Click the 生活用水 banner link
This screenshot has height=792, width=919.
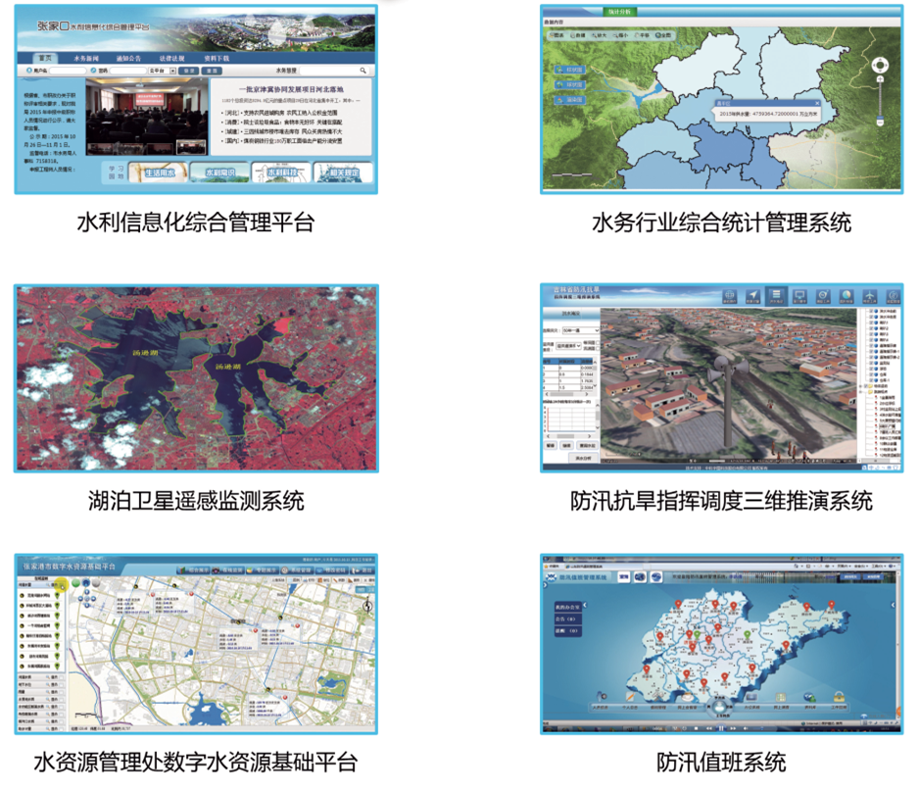[x=158, y=172]
